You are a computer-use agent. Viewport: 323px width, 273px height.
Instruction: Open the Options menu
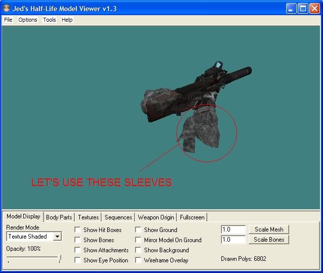(x=28, y=20)
